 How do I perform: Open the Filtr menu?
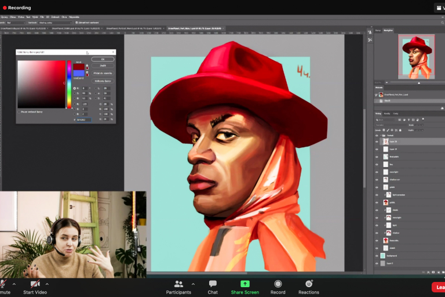point(42,17)
